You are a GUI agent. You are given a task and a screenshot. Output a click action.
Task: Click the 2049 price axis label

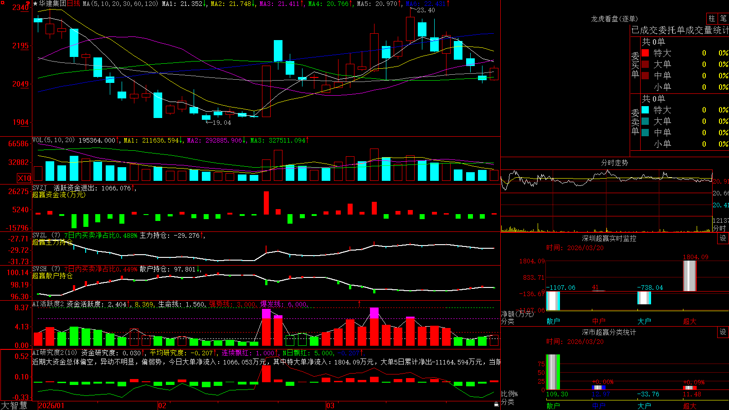tap(20, 84)
